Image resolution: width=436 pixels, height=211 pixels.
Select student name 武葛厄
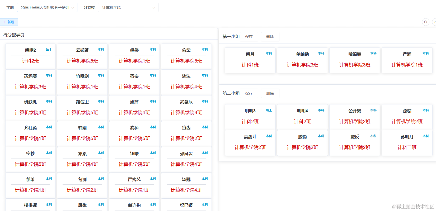pos(186,102)
